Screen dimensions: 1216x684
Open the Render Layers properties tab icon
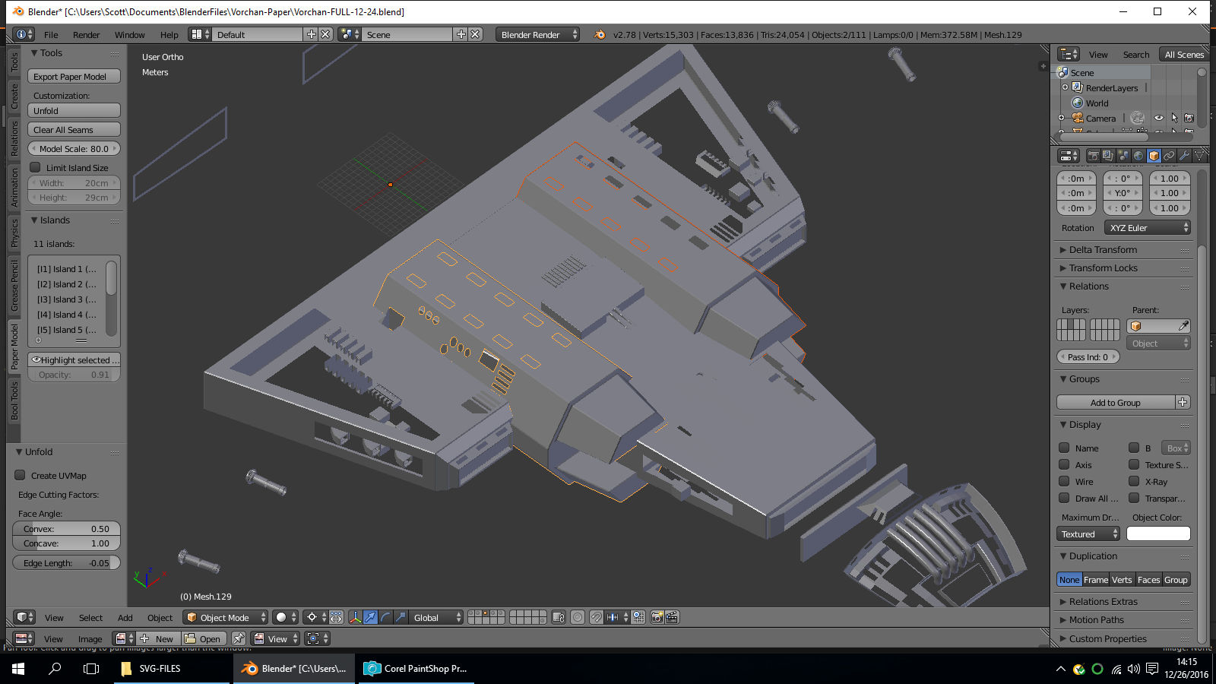[1108, 156]
